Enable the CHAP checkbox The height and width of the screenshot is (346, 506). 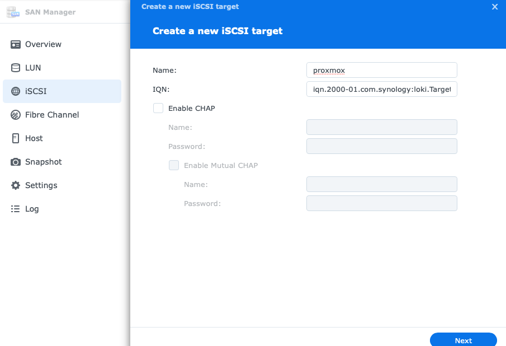[x=158, y=108]
